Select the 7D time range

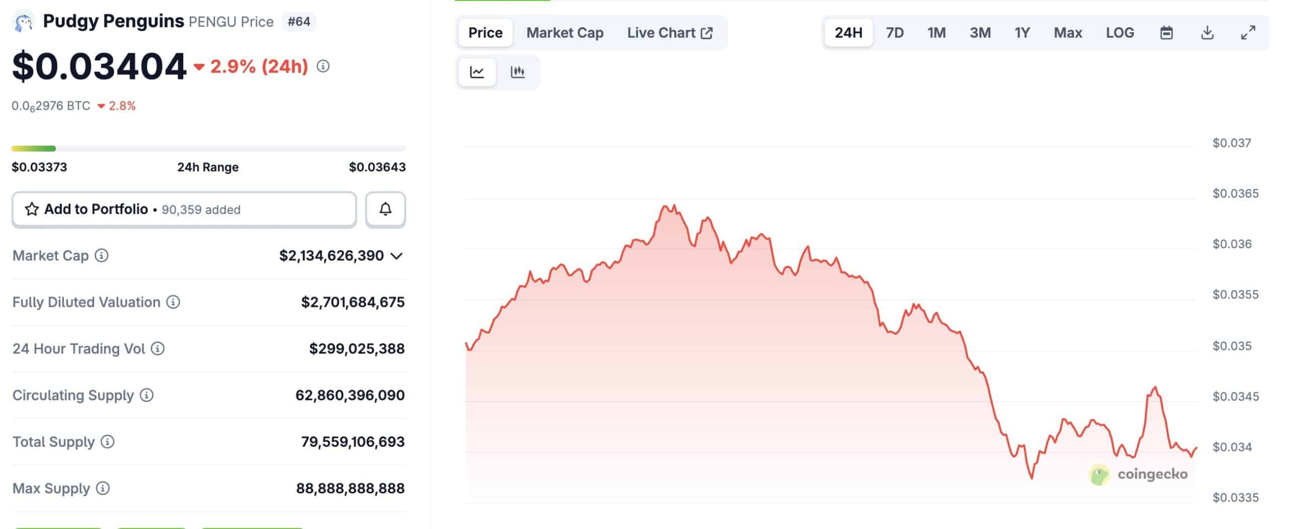pos(895,33)
